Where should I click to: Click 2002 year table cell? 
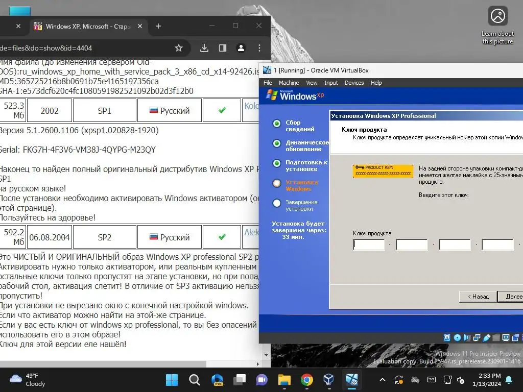[x=50, y=110]
